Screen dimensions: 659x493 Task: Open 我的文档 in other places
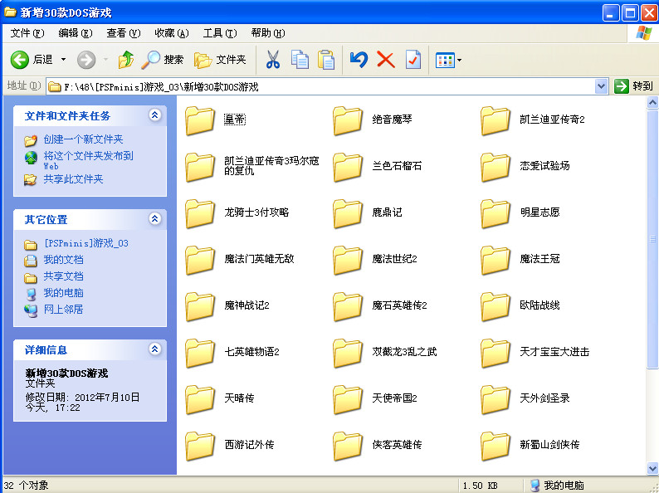[63, 260]
